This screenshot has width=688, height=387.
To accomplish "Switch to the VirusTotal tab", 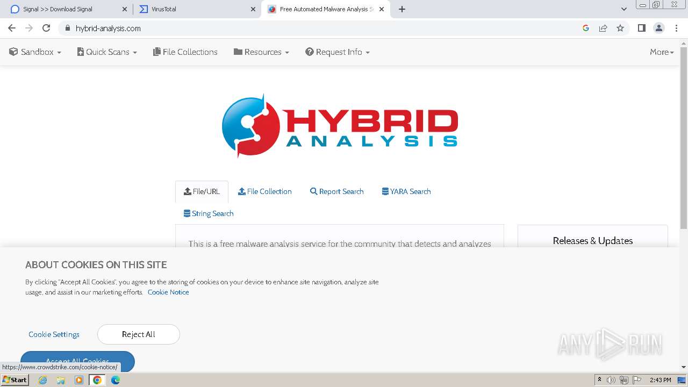I will click(196, 9).
